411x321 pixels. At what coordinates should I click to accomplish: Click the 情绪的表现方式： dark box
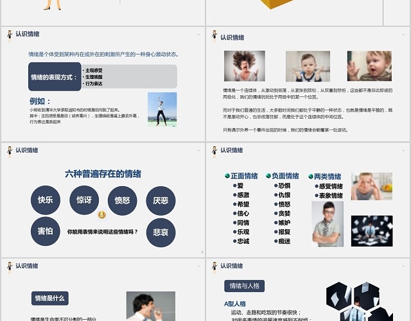[x=55, y=76]
